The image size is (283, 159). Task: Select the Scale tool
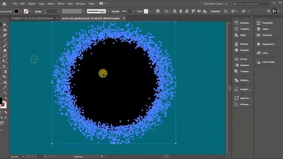pyautogui.click(x=5, y=56)
